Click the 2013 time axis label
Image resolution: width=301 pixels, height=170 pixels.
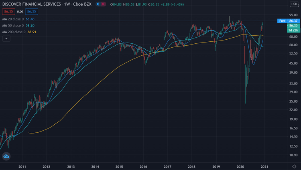(x=71, y=166)
